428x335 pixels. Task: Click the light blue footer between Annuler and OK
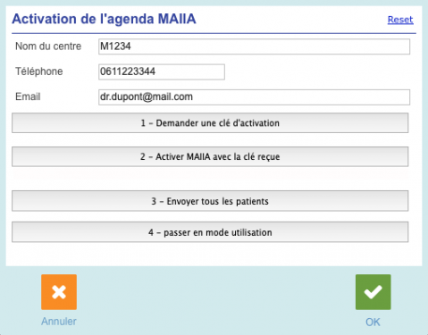pos(216,299)
